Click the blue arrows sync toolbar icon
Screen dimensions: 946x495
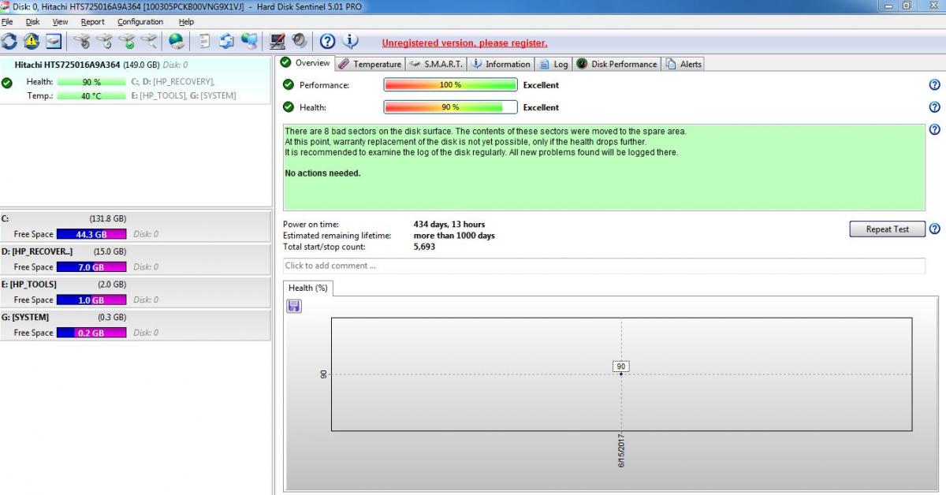[227, 41]
